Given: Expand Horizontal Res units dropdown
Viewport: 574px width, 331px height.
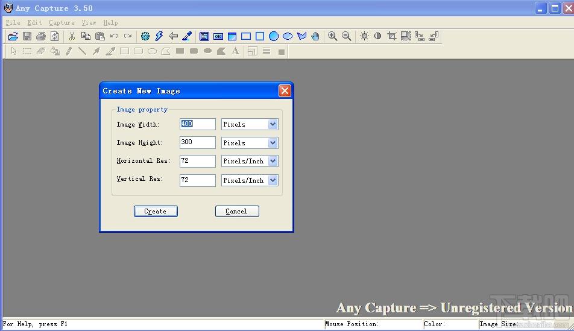Looking at the screenshot, I should (273, 161).
